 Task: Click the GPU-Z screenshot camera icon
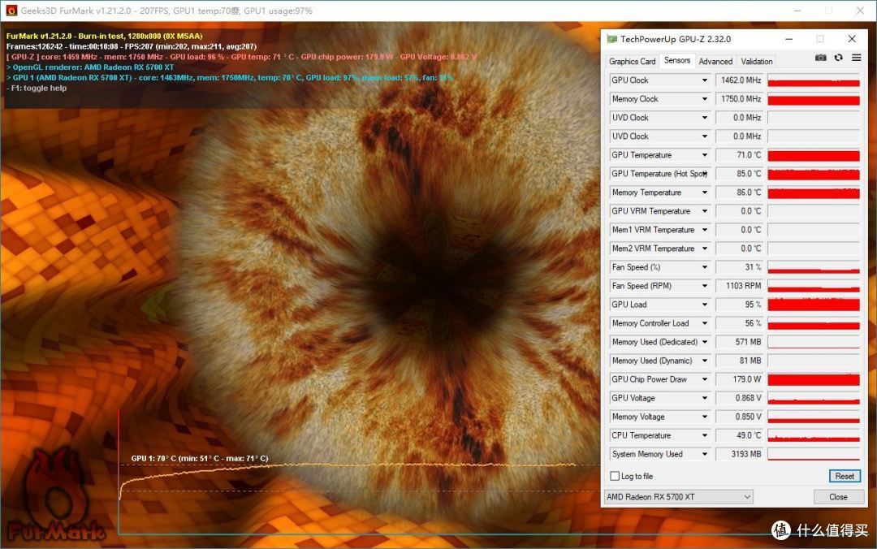[820, 58]
